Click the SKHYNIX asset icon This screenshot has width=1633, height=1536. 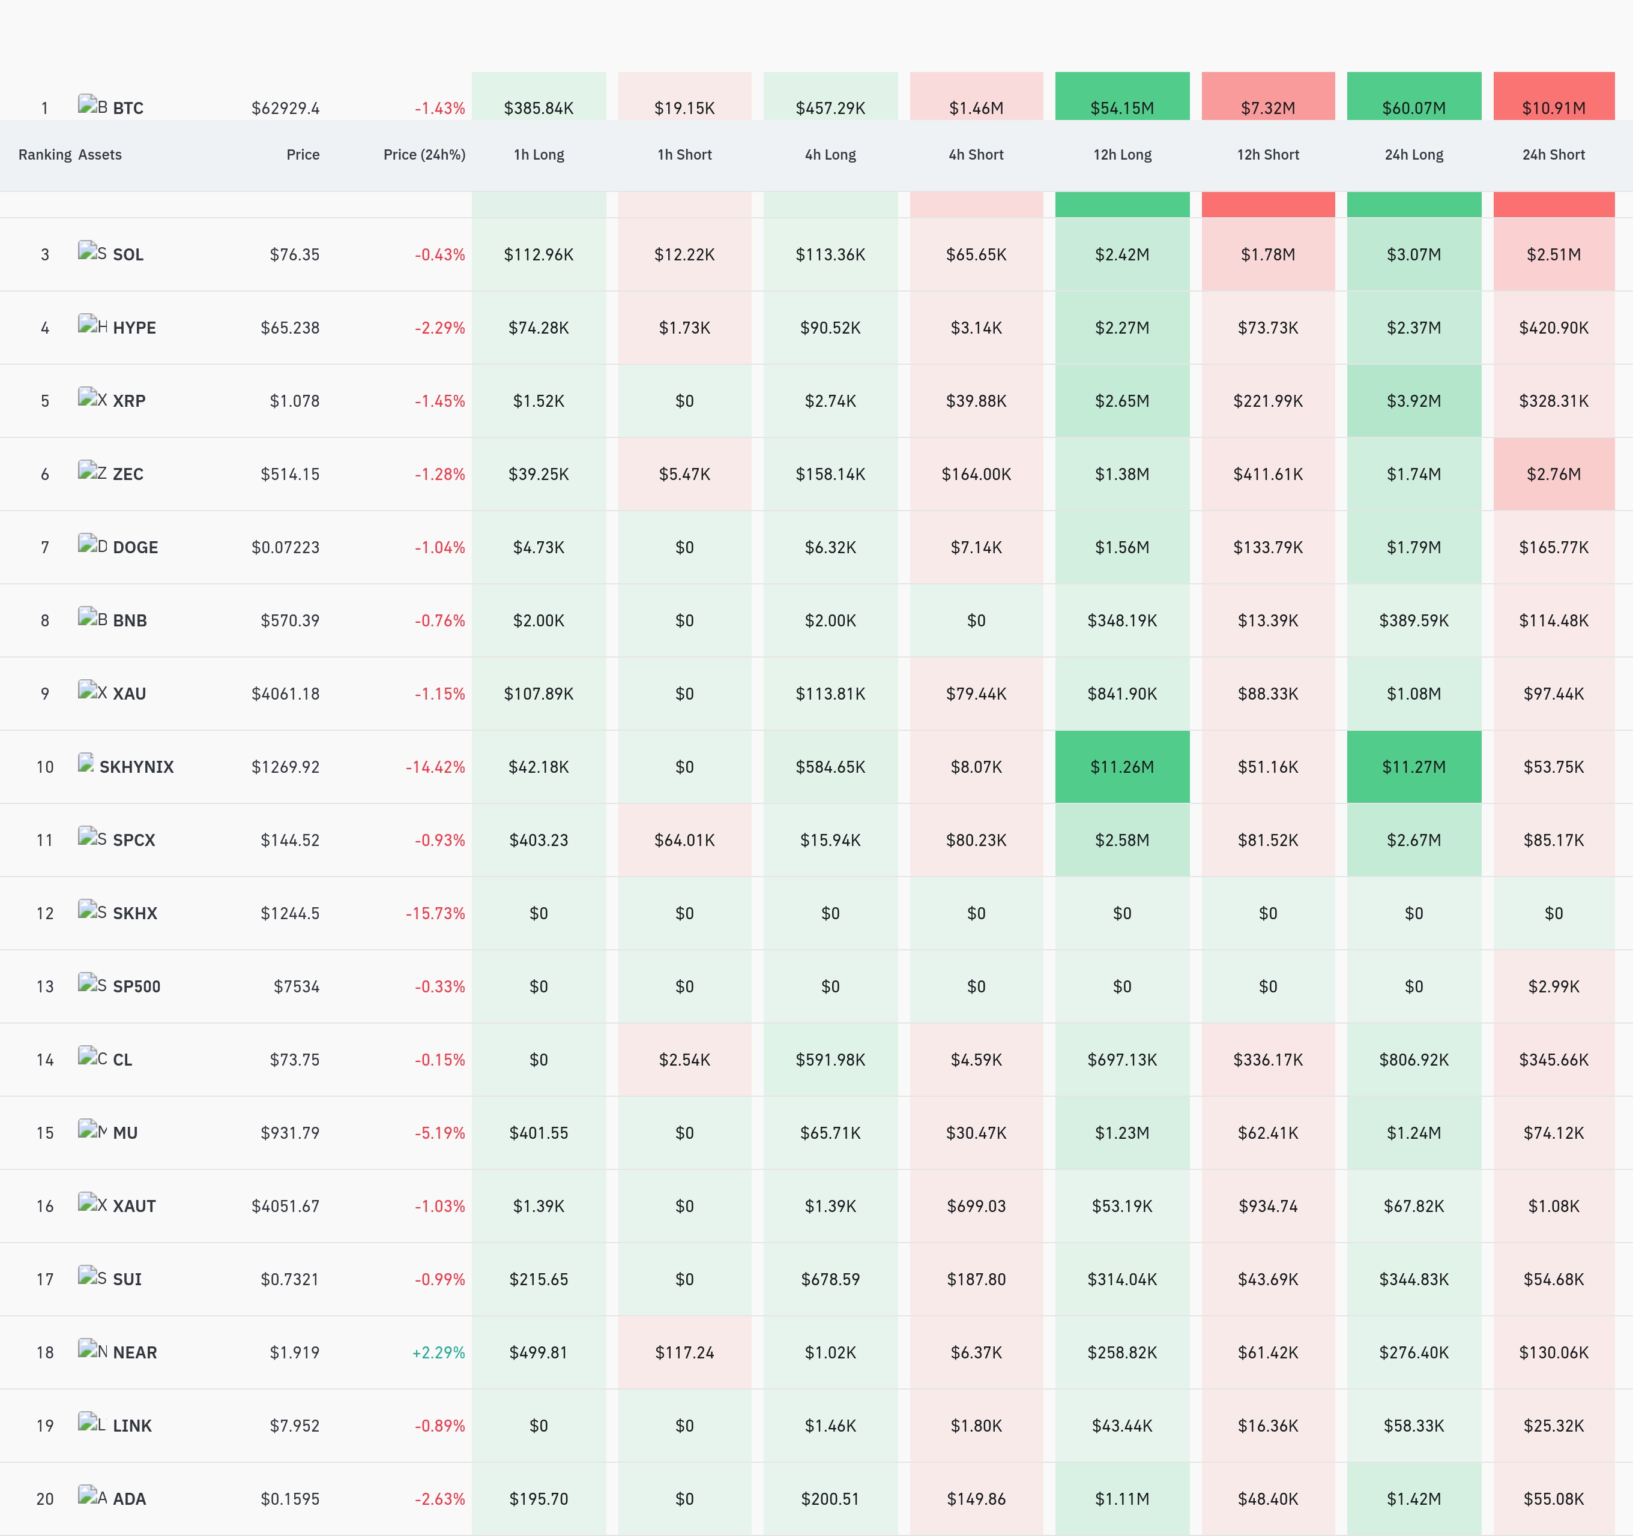pyautogui.click(x=85, y=763)
